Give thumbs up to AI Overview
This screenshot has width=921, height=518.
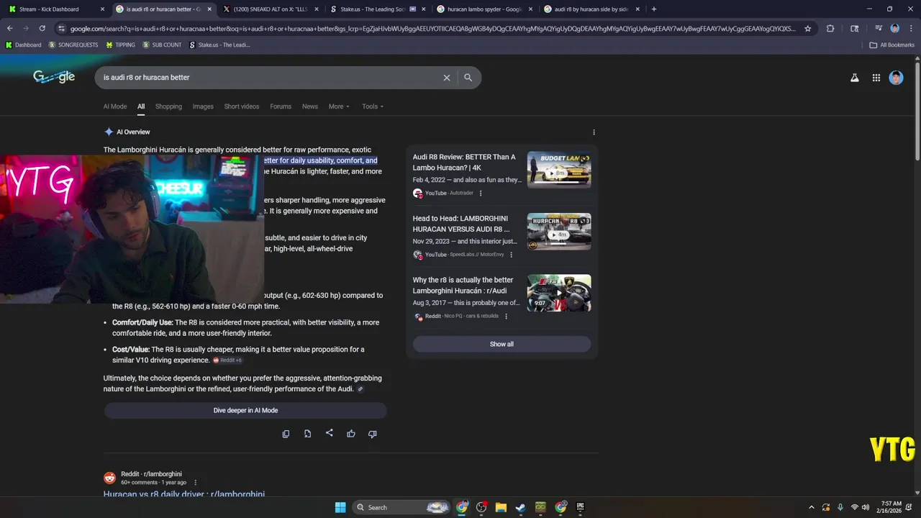coord(351,434)
